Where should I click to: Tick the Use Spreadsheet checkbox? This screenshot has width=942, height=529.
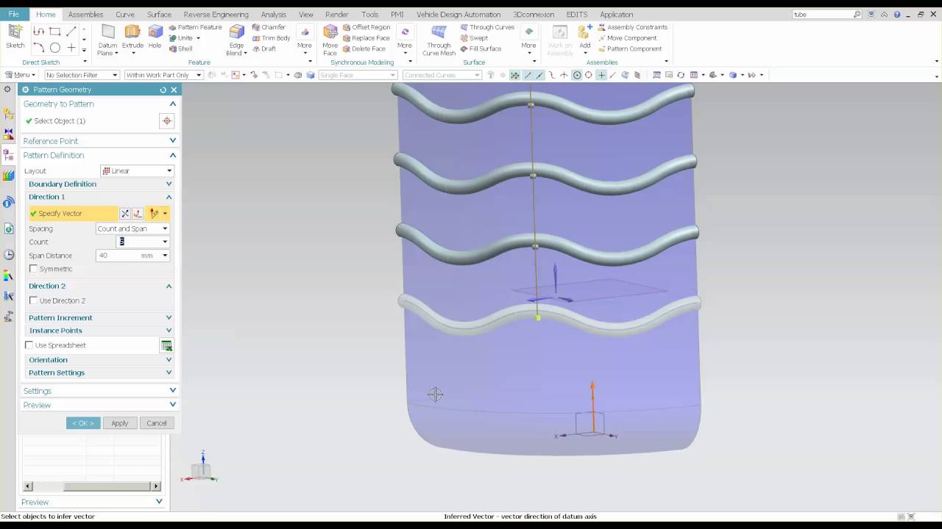(x=29, y=345)
